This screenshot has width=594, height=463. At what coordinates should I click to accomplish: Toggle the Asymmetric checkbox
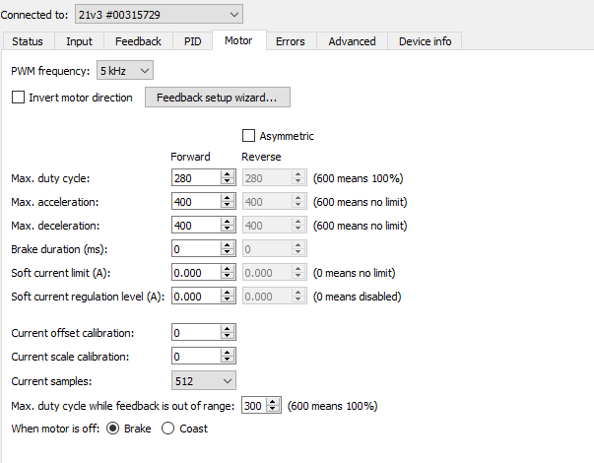[x=248, y=136]
